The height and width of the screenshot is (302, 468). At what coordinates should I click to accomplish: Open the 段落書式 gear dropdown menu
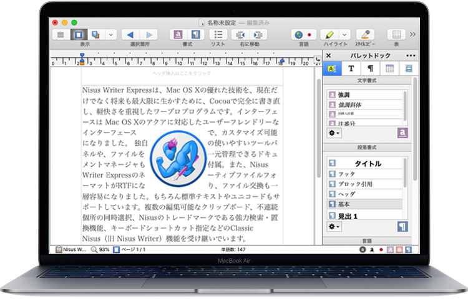[334, 227]
